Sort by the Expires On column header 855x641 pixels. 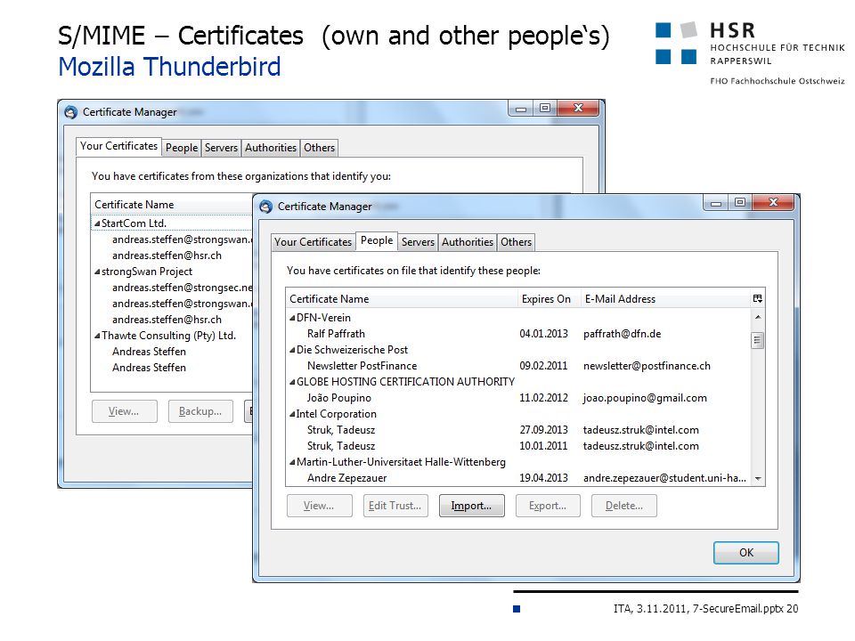(x=549, y=299)
